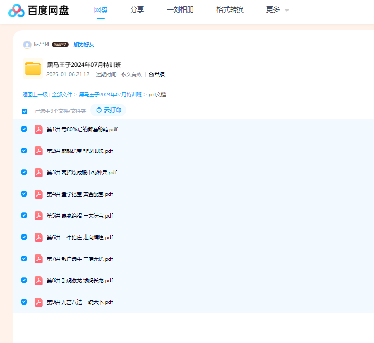
Task: Uncheck the 第3讲 file checkbox
Action: (x=24, y=172)
